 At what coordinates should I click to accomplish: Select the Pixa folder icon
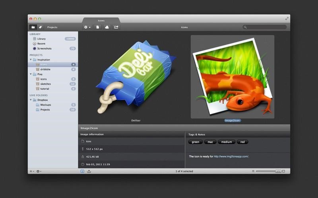[x=35, y=74]
